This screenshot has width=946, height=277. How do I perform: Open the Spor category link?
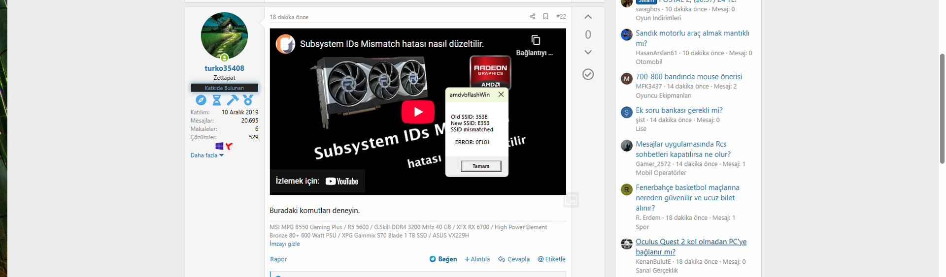[x=642, y=227]
